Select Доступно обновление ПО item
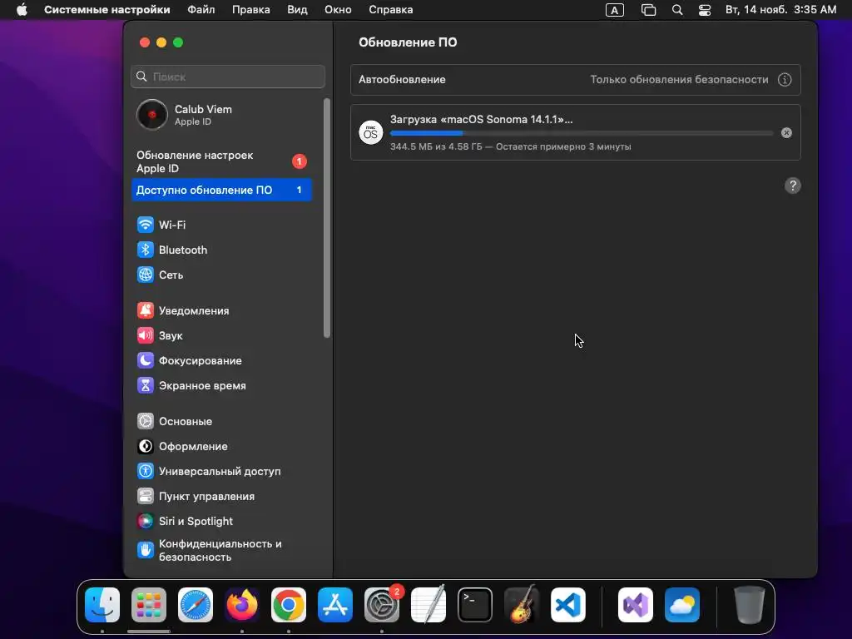 point(221,191)
